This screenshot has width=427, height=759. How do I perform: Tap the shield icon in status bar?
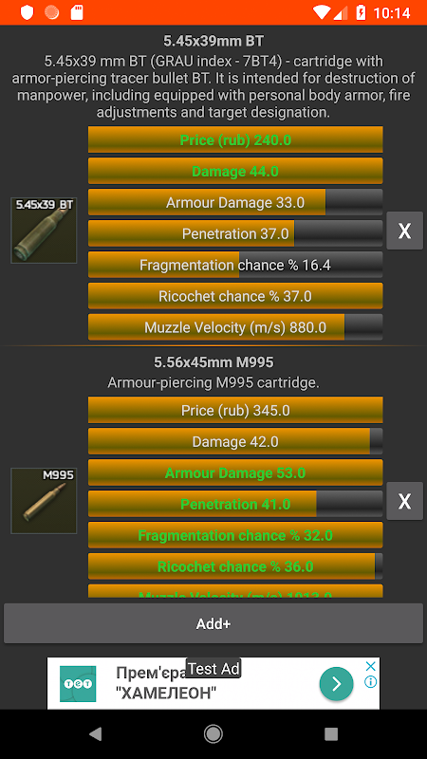coord(28,12)
